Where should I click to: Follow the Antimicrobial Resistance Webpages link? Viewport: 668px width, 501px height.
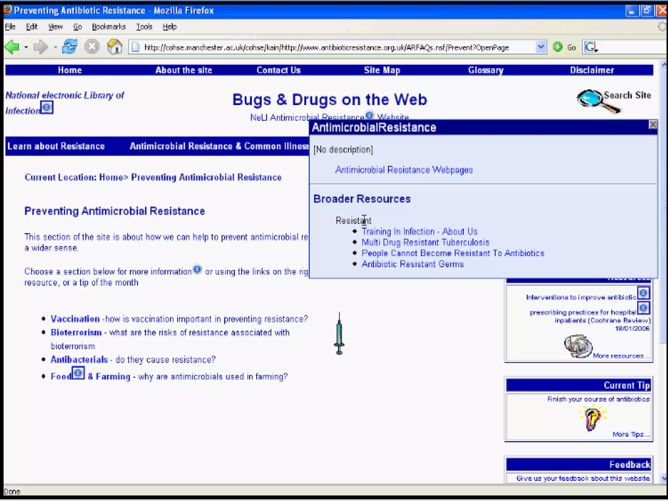[x=404, y=170]
